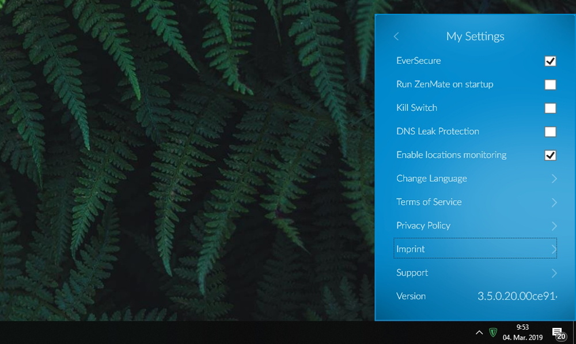576x344 pixels.
Task: Select the Change Language label
Action: [x=431, y=178]
